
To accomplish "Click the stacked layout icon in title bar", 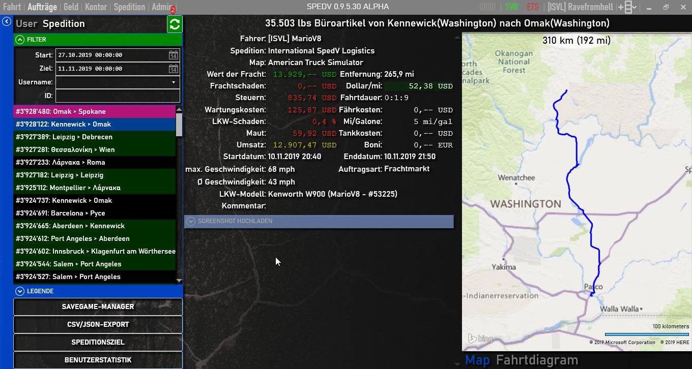I will (628, 7).
